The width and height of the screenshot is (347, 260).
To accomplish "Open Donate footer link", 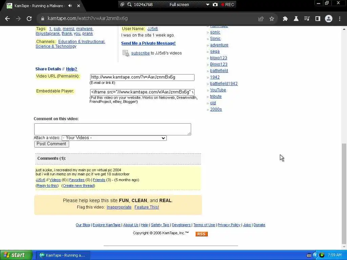I will [259, 225].
